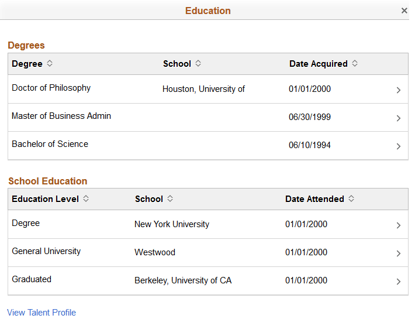The width and height of the screenshot is (415, 322).
Task: Close the Education dialog
Action: tap(404, 11)
